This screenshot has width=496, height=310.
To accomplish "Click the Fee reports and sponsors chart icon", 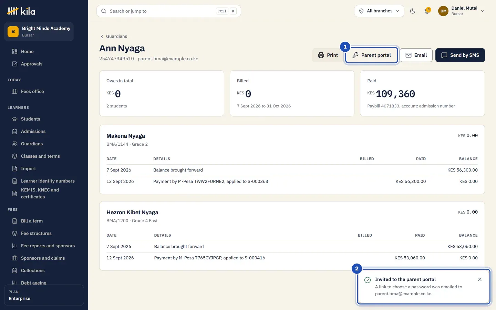I will point(14,246).
